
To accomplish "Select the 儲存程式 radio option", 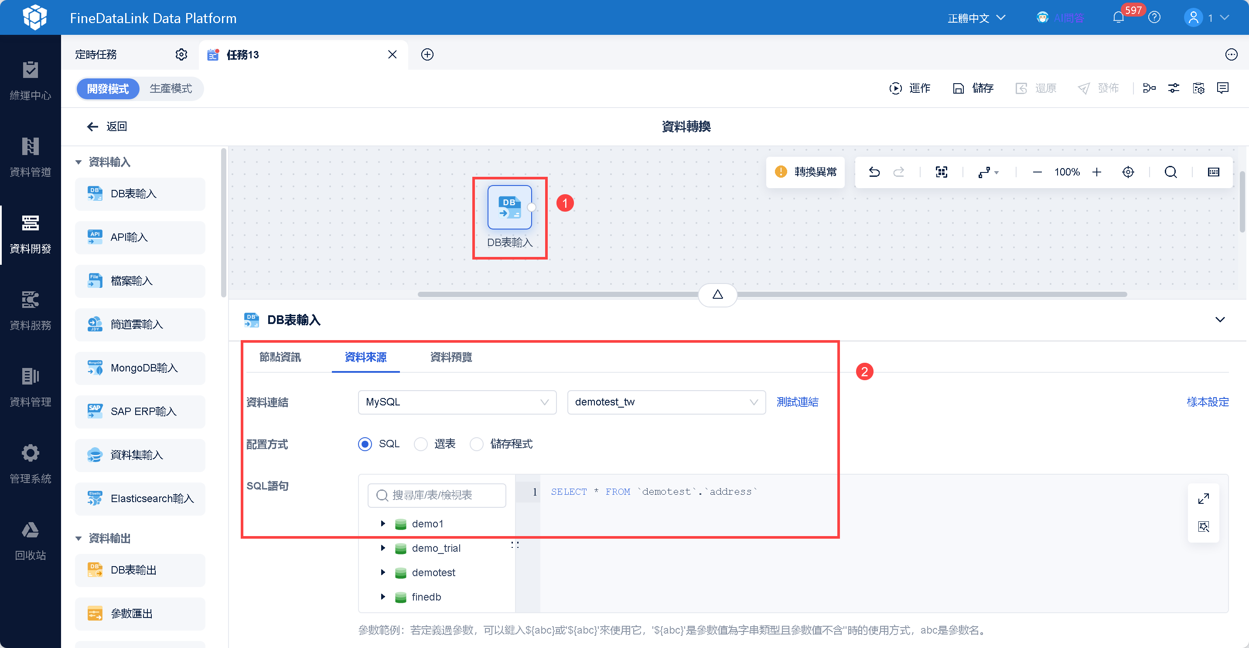I will point(477,444).
